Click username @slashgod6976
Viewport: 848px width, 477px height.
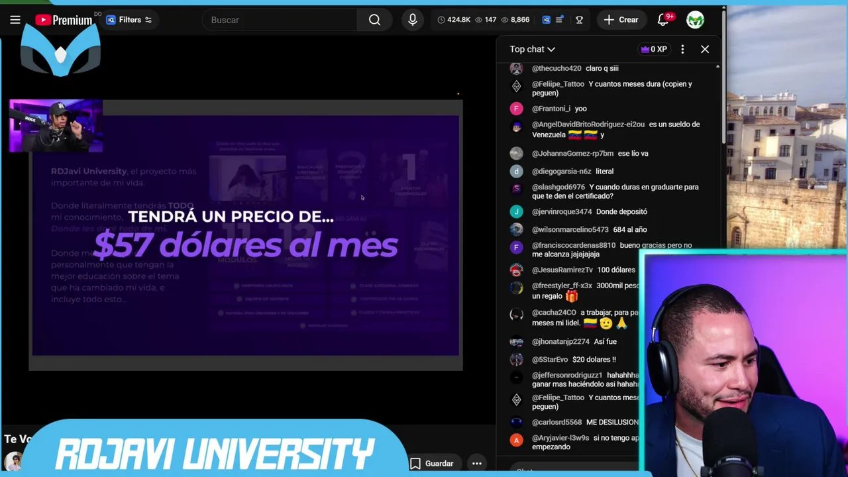pyautogui.click(x=558, y=187)
